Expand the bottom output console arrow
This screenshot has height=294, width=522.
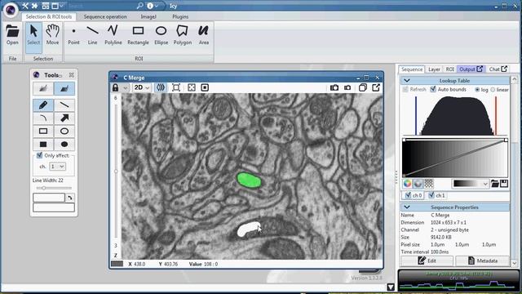391,287
